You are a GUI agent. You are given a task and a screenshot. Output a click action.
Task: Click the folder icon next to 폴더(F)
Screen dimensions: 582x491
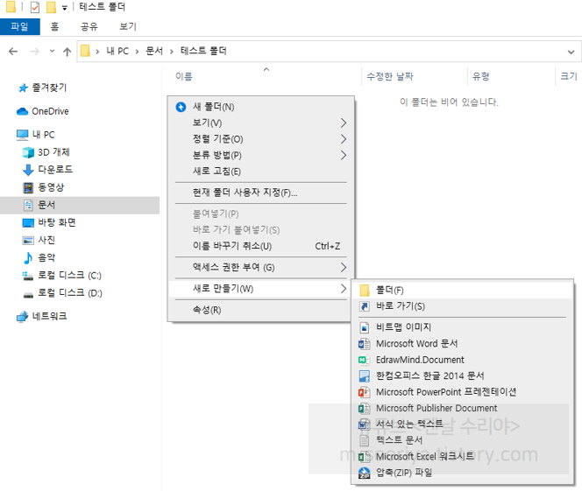click(365, 291)
